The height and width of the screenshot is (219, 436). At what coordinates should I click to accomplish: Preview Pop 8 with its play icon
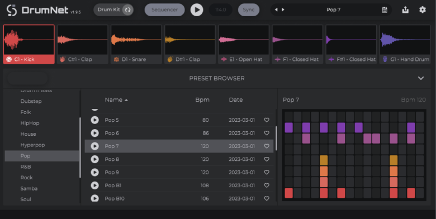pyautogui.click(x=95, y=159)
